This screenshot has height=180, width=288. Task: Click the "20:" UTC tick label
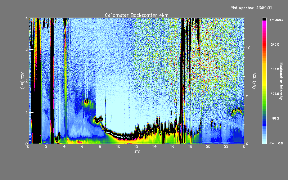click(209, 147)
